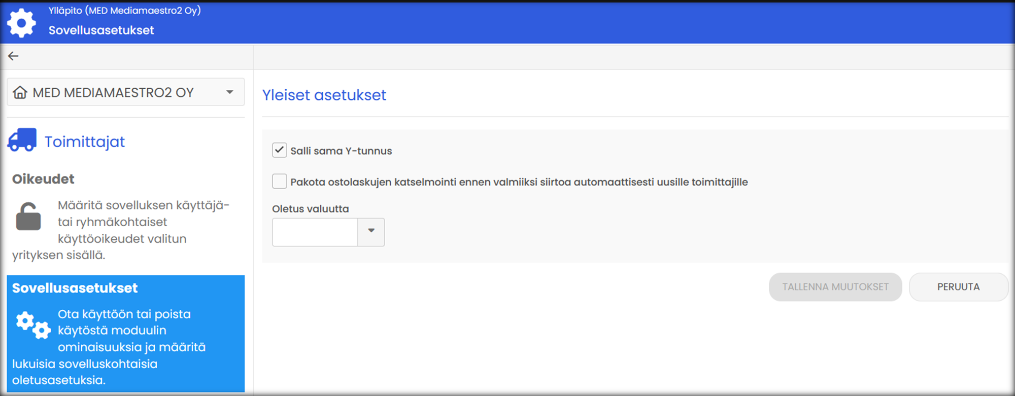This screenshot has height=396, width=1015.
Task: Expand the Oletus valuutta dropdown arrow
Action: pyautogui.click(x=371, y=232)
